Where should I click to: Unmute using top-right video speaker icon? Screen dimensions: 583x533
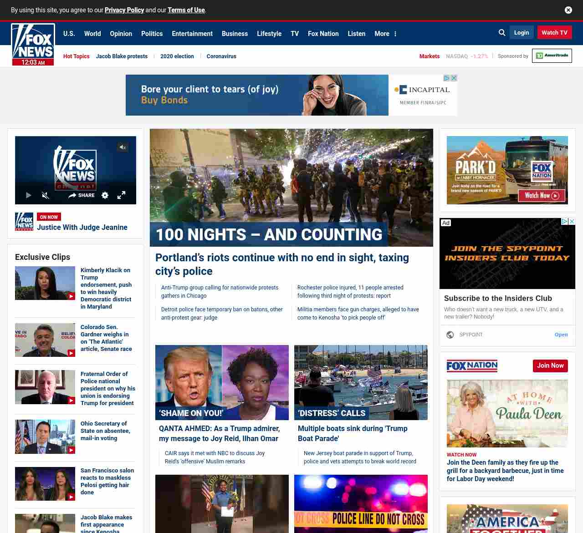click(x=123, y=147)
